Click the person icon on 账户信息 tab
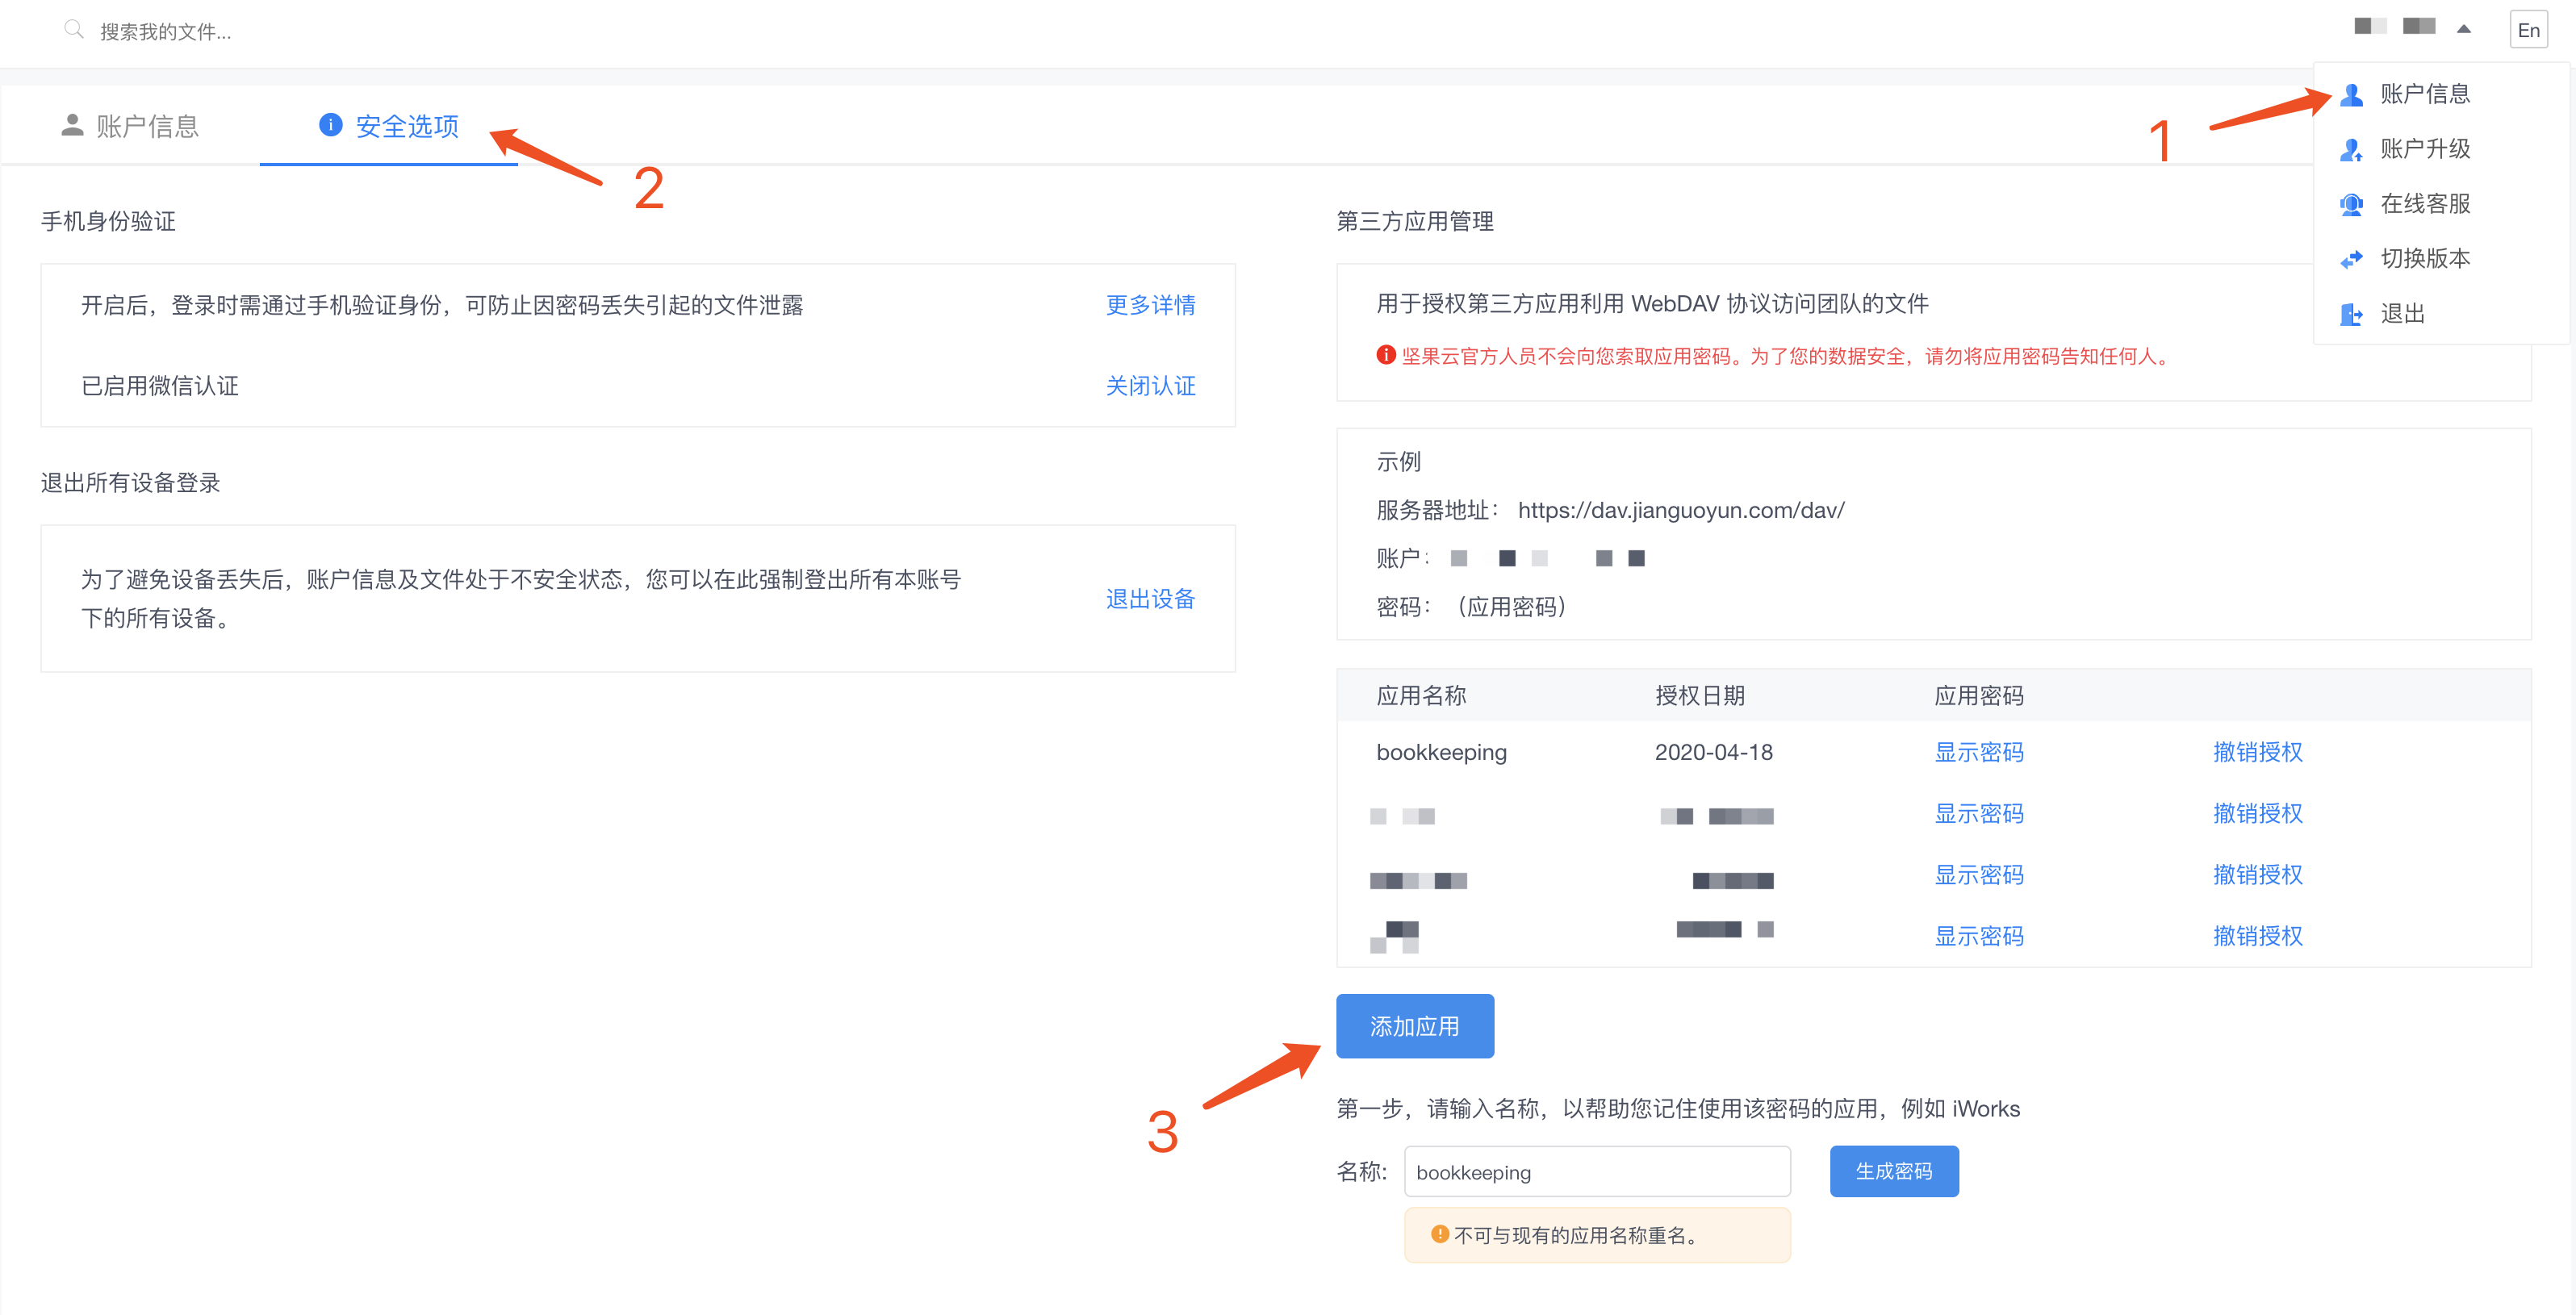 (x=72, y=125)
